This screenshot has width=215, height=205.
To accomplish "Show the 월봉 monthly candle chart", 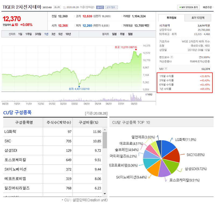I will [x=130, y=34].
